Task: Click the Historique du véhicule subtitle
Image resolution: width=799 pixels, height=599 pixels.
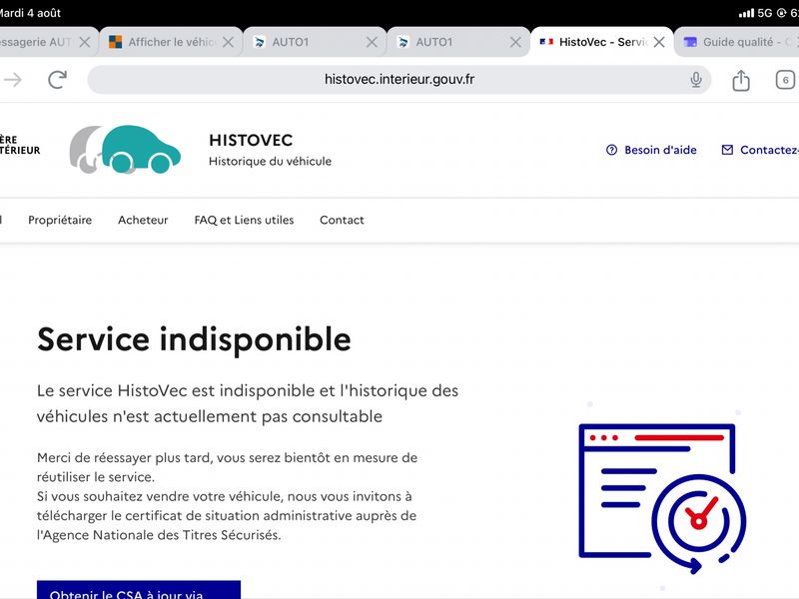Action: coord(270,162)
